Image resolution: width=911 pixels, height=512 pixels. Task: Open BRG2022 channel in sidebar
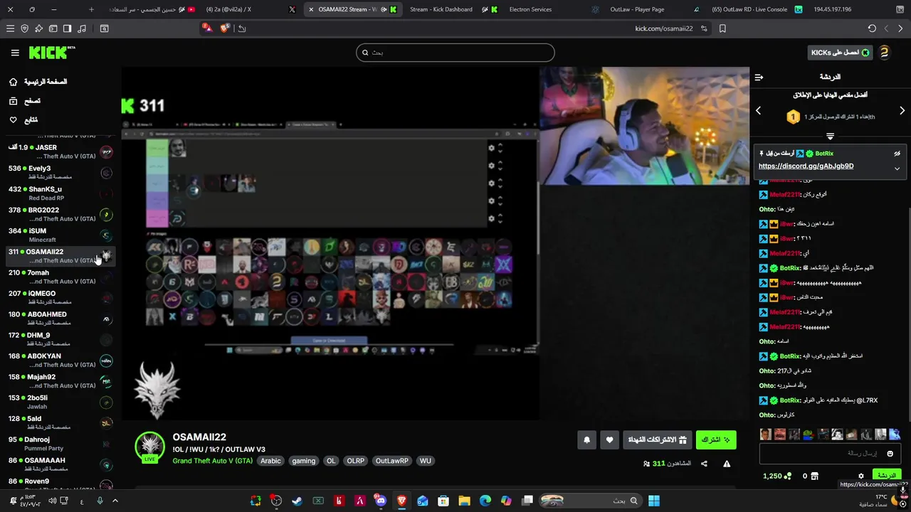click(x=60, y=214)
